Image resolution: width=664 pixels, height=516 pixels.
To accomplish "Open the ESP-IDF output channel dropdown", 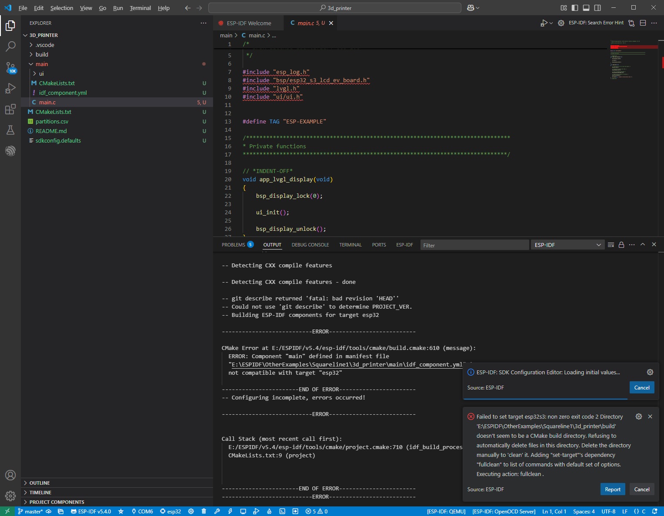I will click(567, 245).
